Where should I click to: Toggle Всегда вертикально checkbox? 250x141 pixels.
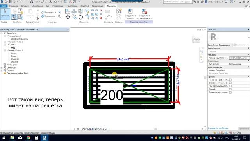[230, 83]
